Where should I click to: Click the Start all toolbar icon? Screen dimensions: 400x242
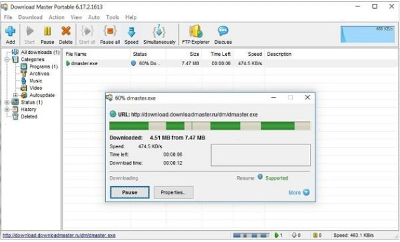click(x=87, y=32)
